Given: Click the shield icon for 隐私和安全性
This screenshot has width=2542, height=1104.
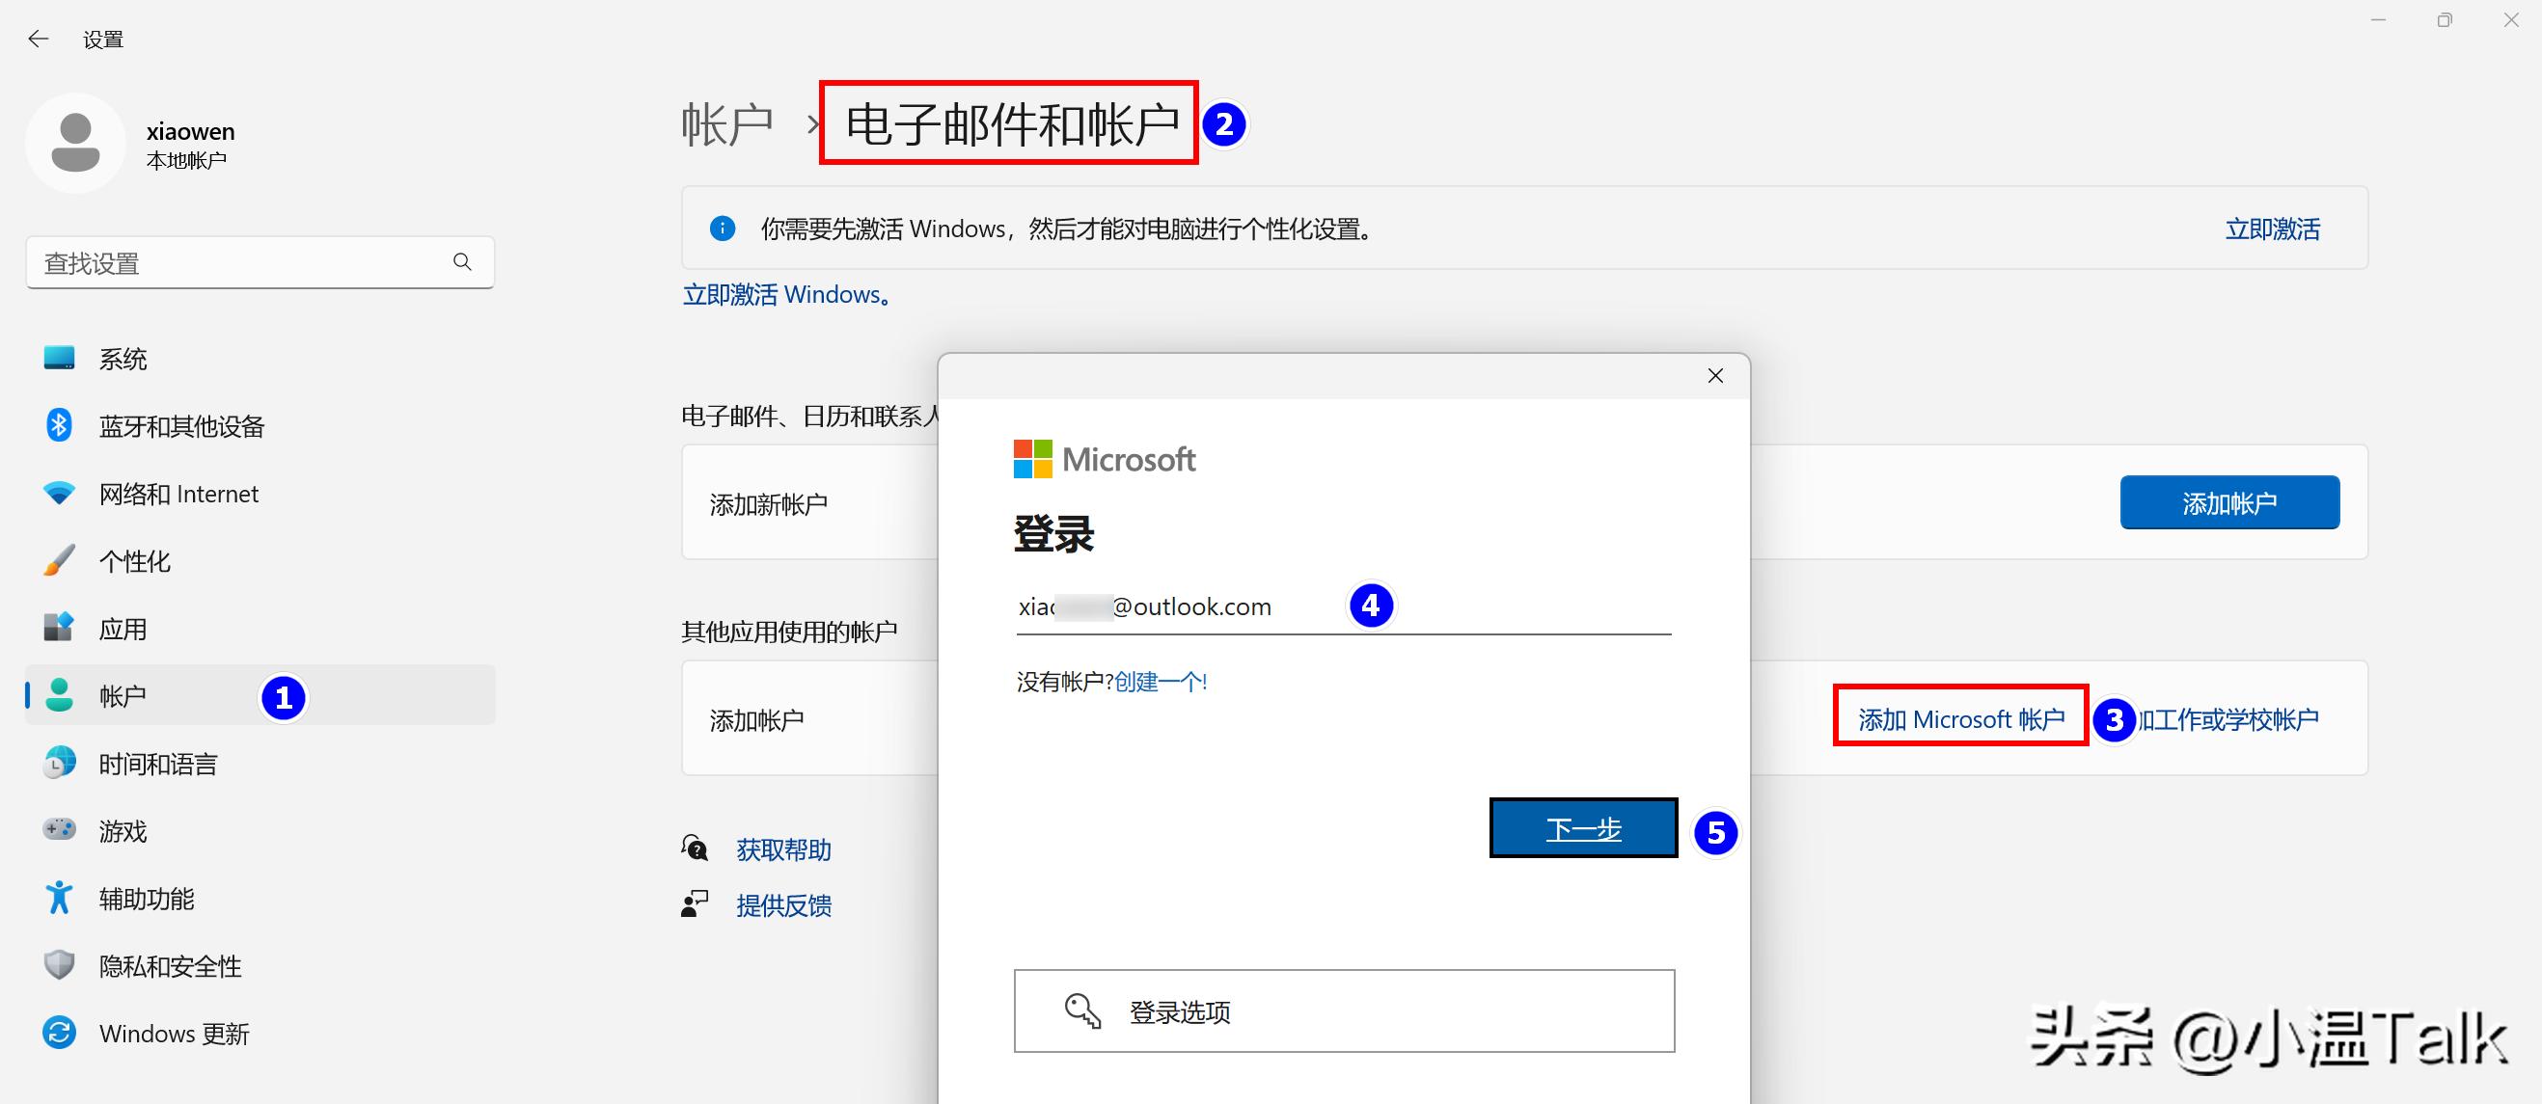Looking at the screenshot, I should coord(59,965).
